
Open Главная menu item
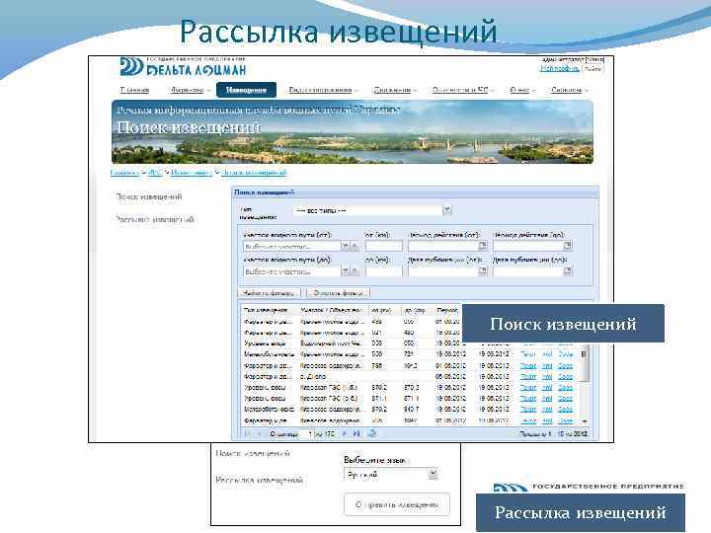coord(134,90)
